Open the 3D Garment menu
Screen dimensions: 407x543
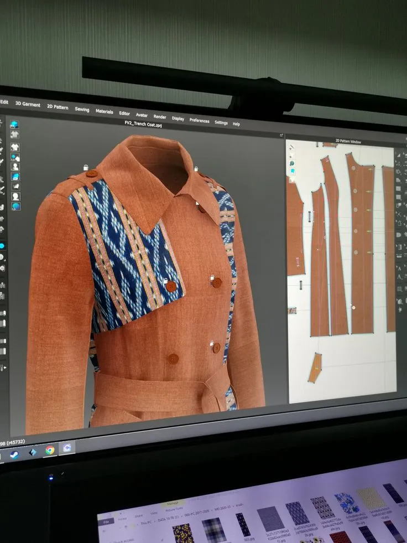(28, 104)
